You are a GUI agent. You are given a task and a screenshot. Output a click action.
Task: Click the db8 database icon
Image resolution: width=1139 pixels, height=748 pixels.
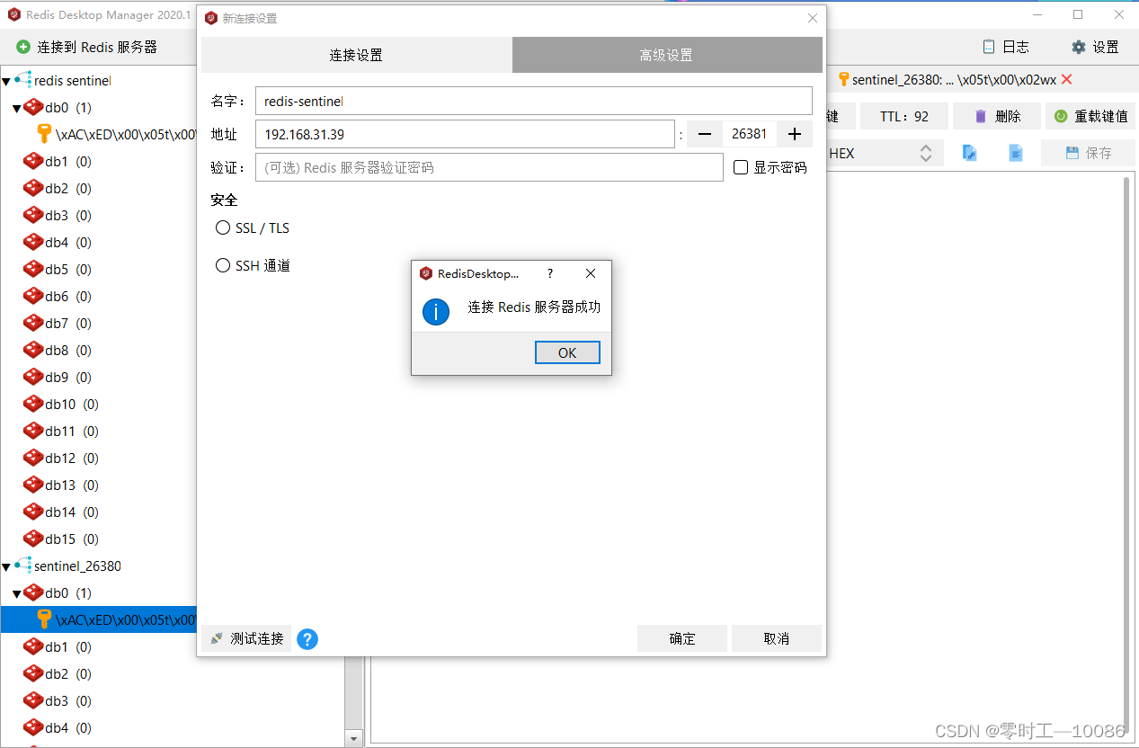pyautogui.click(x=33, y=350)
